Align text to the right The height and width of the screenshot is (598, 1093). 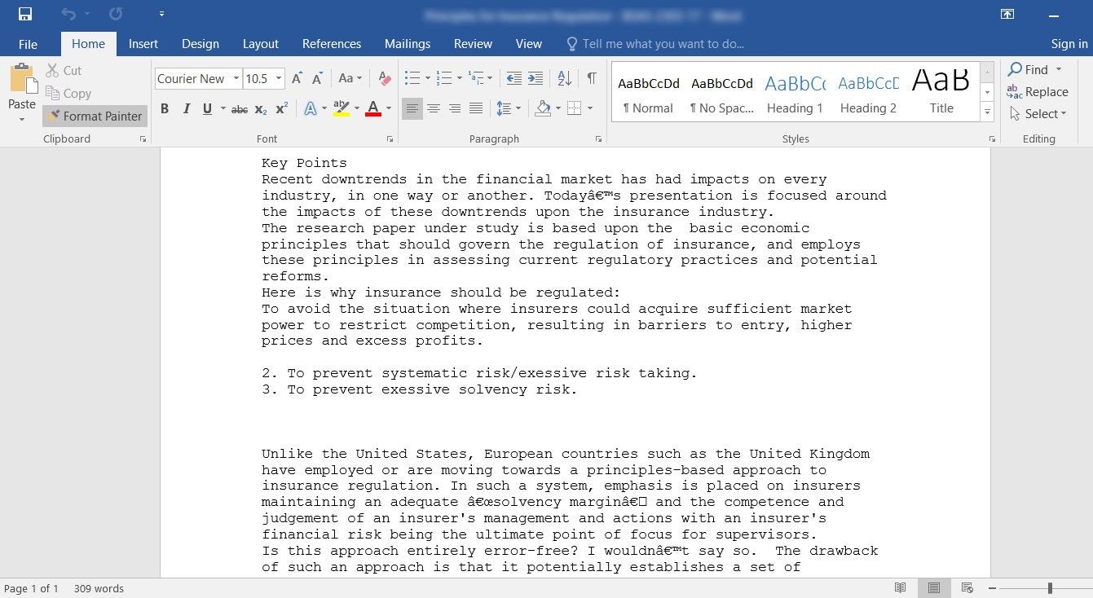tap(455, 108)
